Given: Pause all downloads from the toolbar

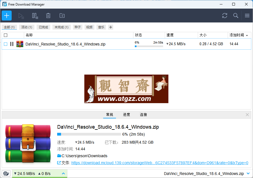Looking at the screenshot, I should tap(35, 16).
